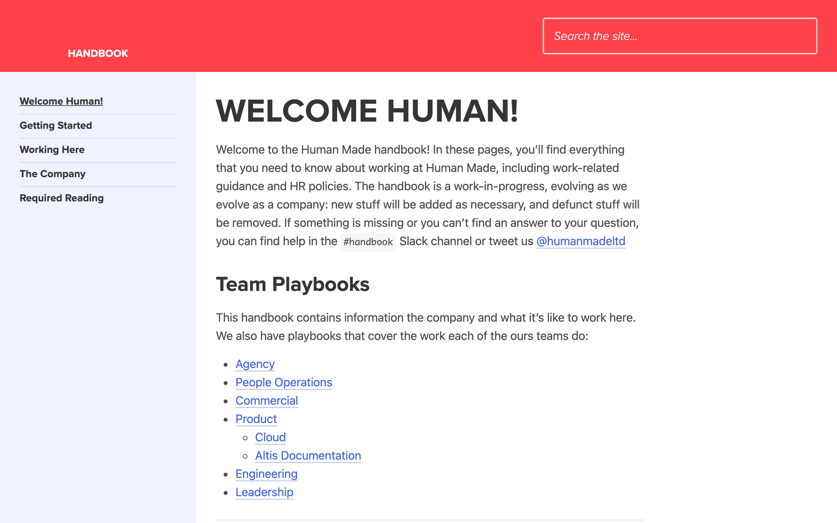The image size is (837, 523).
Task: Open The Company sidebar page
Action: pyautogui.click(x=53, y=174)
